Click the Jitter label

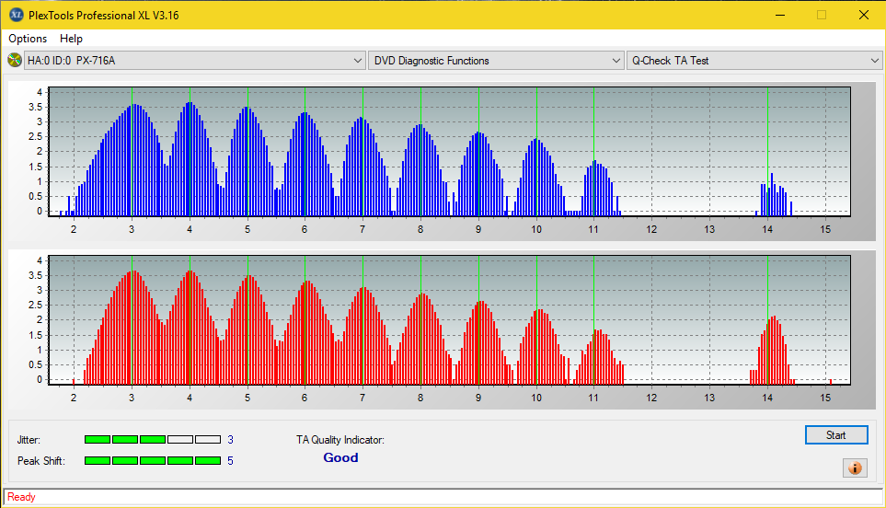(29, 440)
